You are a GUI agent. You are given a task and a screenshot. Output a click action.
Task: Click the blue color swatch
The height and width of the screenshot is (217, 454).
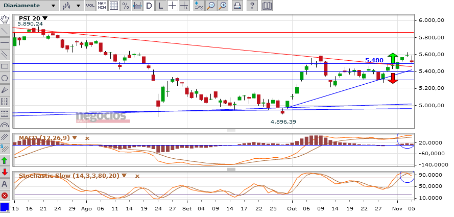tap(5, 207)
